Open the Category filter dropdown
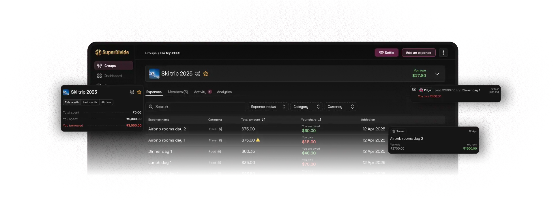 point(306,107)
